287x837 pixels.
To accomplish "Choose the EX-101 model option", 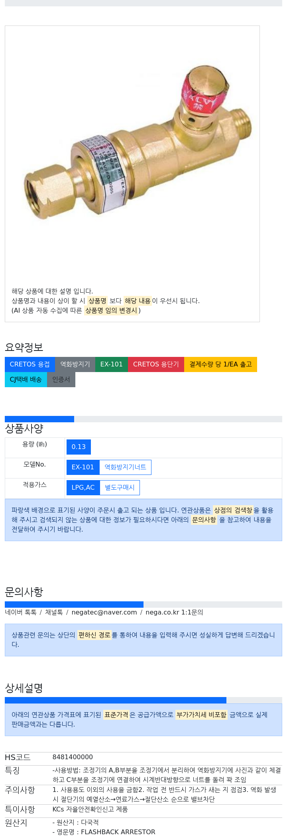I will [x=83, y=467].
